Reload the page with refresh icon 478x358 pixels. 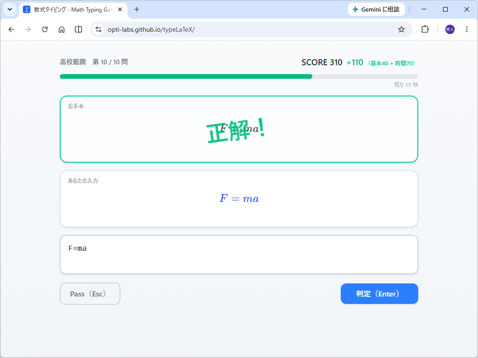45,29
